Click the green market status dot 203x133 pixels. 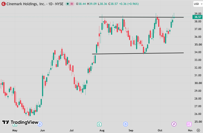tap(68, 4)
